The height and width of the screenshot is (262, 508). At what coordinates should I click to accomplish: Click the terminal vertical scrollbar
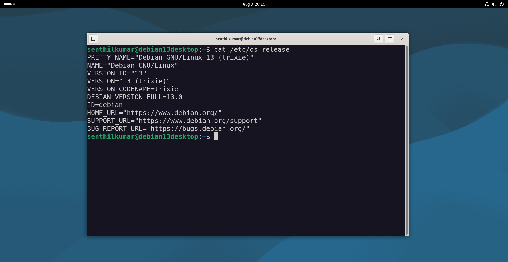(x=406, y=140)
